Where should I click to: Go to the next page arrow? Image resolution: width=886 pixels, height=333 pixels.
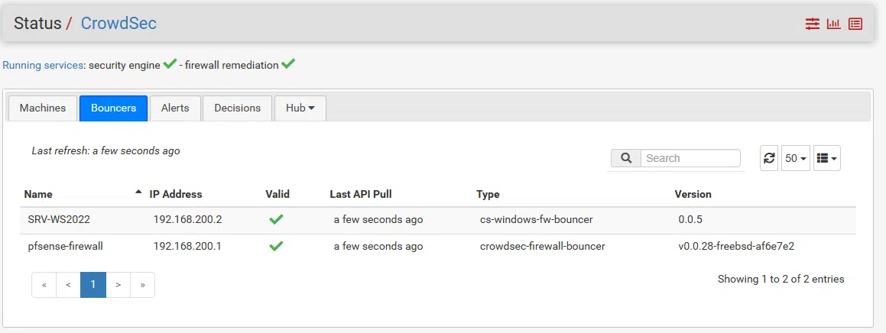[118, 285]
